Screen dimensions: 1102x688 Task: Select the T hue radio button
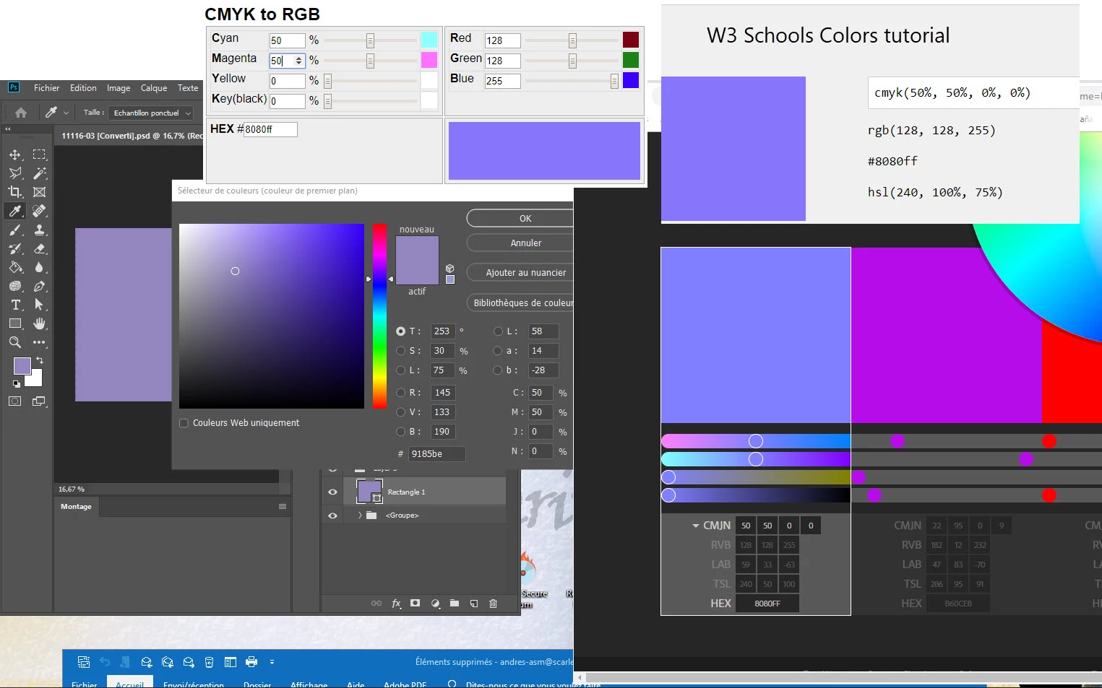point(400,331)
